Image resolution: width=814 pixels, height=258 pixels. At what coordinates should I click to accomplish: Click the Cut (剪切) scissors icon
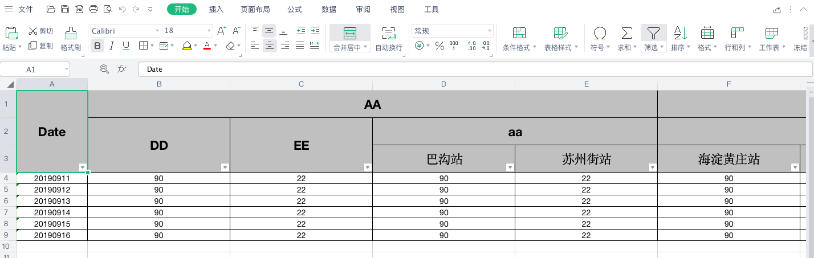pyautogui.click(x=32, y=31)
